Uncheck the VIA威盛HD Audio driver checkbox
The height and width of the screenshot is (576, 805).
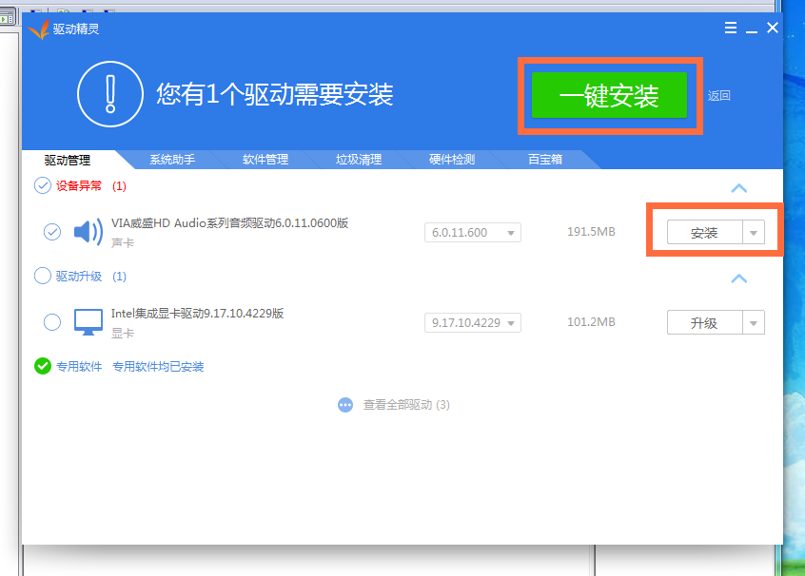pyautogui.click(x=51, y=231)
